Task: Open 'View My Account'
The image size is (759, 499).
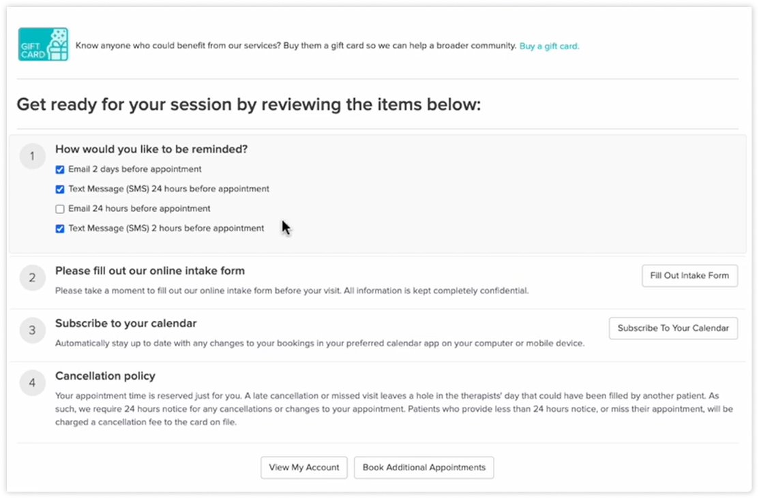Action: click(x=303, y=468)
